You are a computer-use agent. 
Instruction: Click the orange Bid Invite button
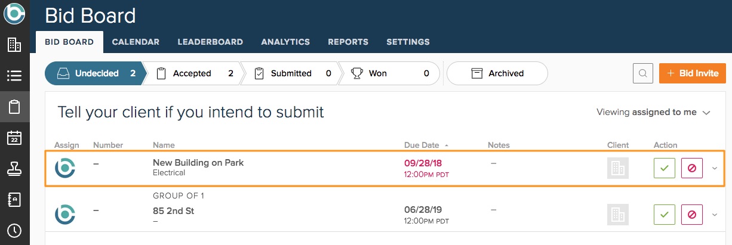point(693,73)
